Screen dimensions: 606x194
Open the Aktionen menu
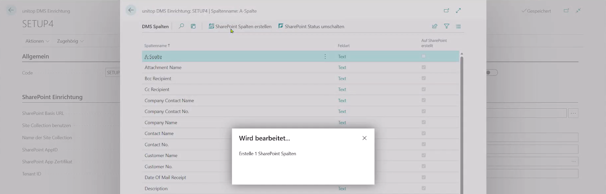point(37,41)
